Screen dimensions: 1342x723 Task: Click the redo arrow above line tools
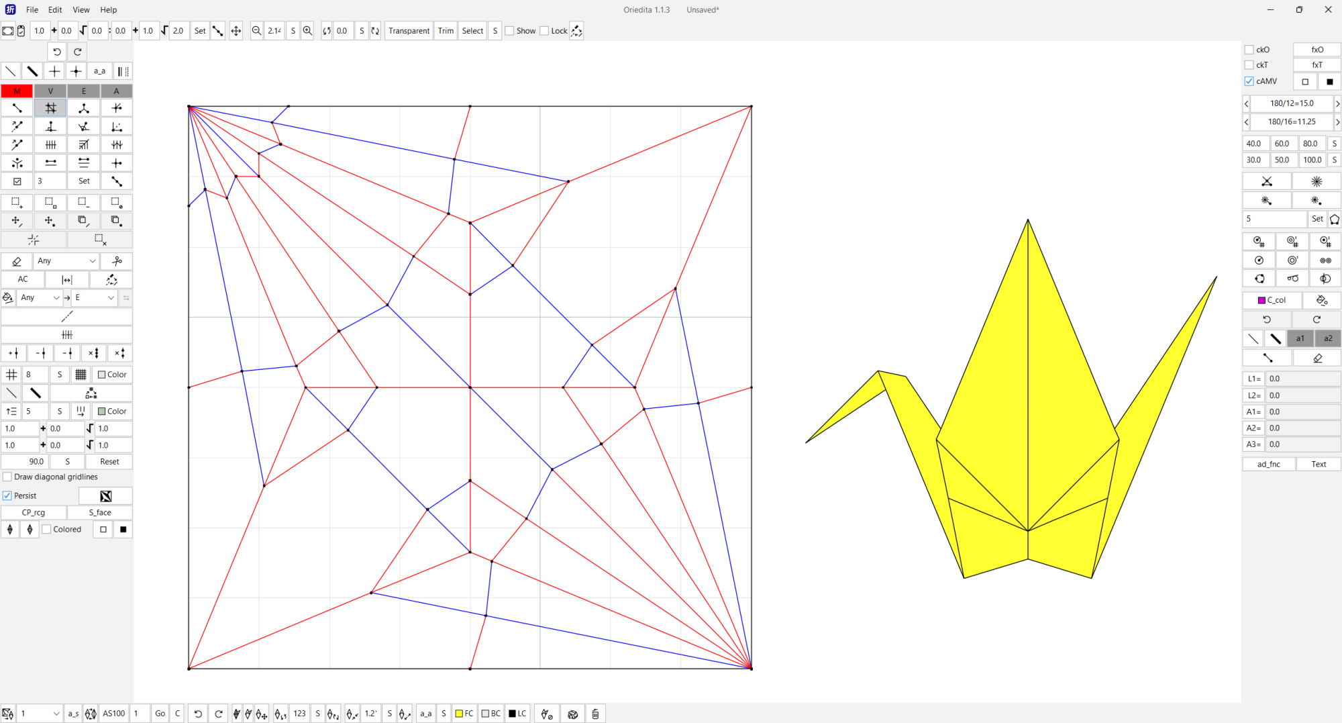pos(78,52)
